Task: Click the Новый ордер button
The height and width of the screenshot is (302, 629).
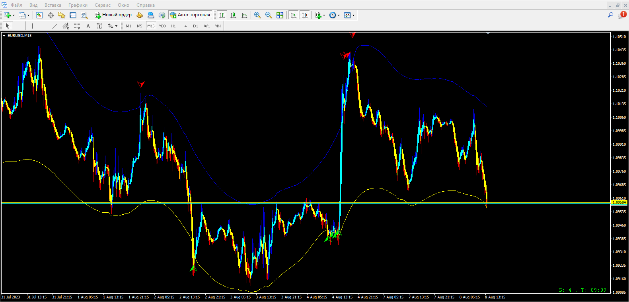Action: point(113,15)
